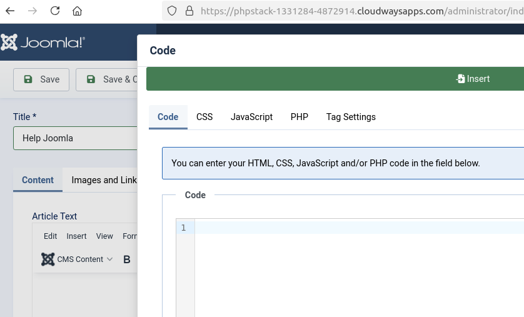Click the Joomla! logo
The image size is (524, 317).
(43, 43)
